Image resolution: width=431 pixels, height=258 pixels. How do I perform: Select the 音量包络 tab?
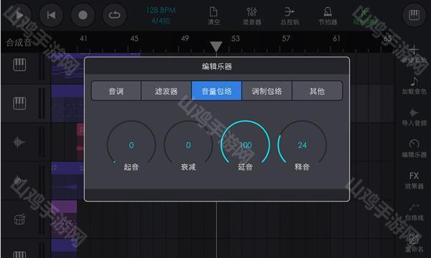pyautogui.click(x=217, y=91)
